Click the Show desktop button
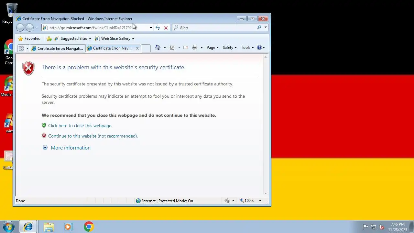 click(x=411, y=227)
